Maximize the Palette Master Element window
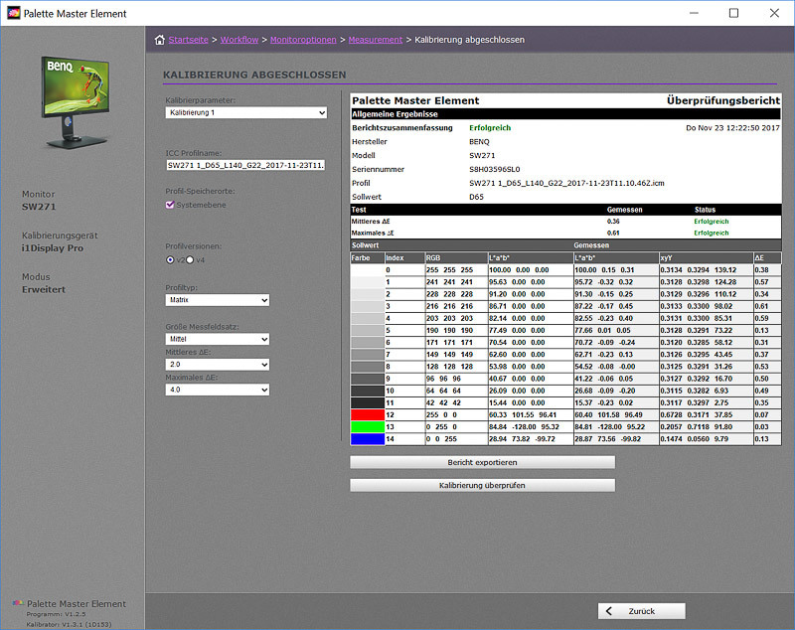Viewport: 795px width, 630px height. point(733,13)
